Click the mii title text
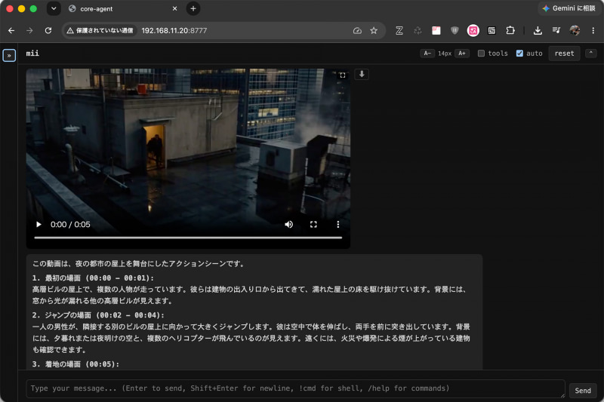The image size is (604, 402). [32, 54]
